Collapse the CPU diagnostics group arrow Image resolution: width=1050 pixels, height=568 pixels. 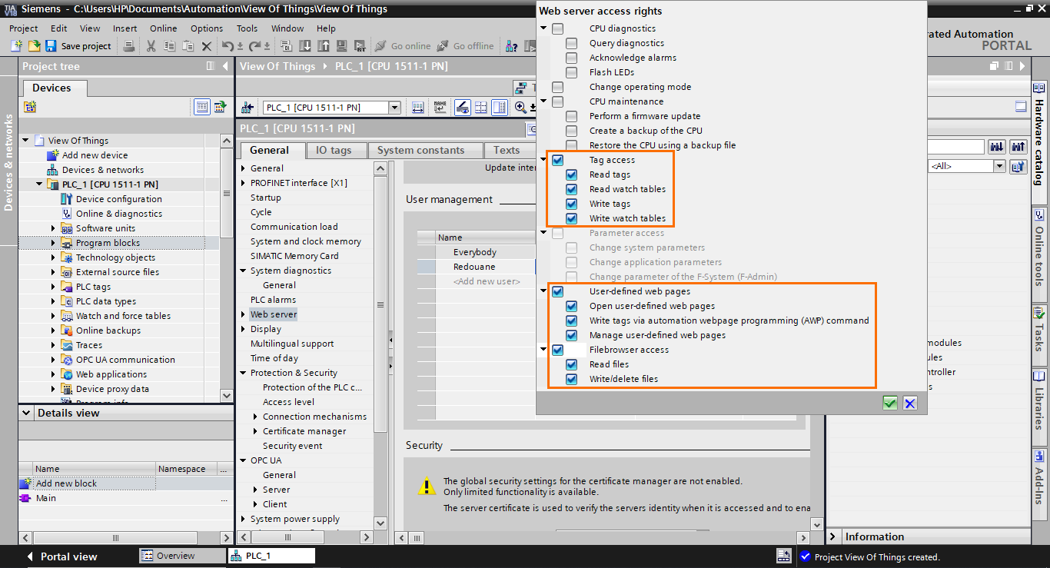(x=543, y=28)
